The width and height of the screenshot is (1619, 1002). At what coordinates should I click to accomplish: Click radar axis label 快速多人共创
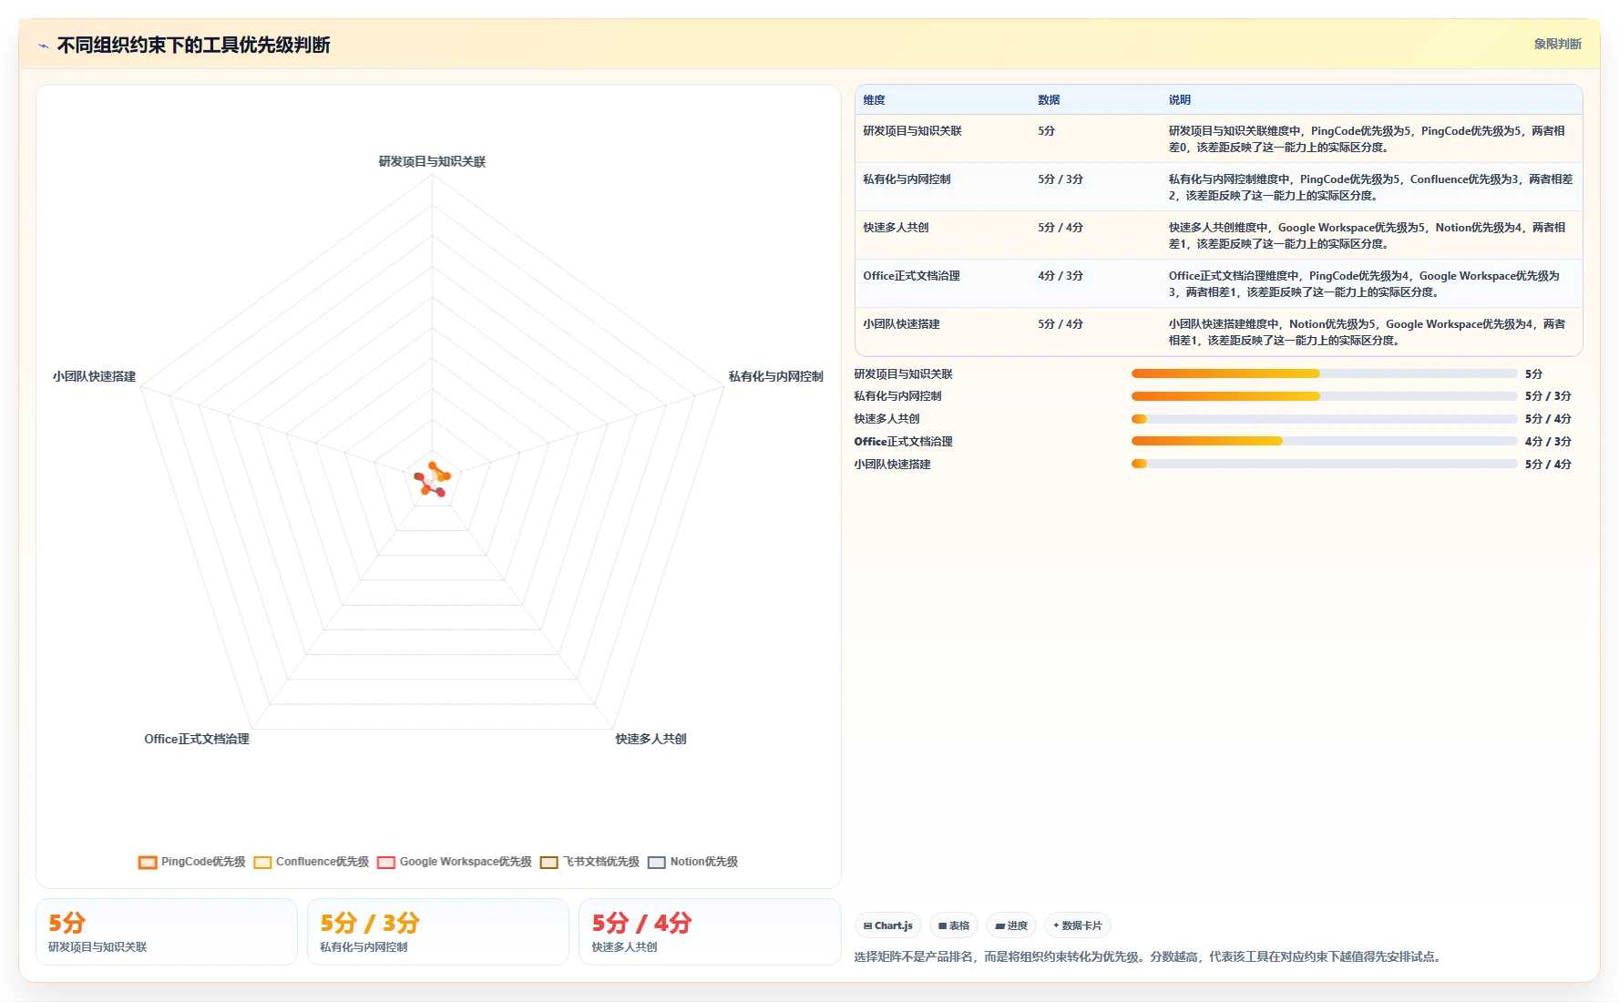tap(651, 739)
